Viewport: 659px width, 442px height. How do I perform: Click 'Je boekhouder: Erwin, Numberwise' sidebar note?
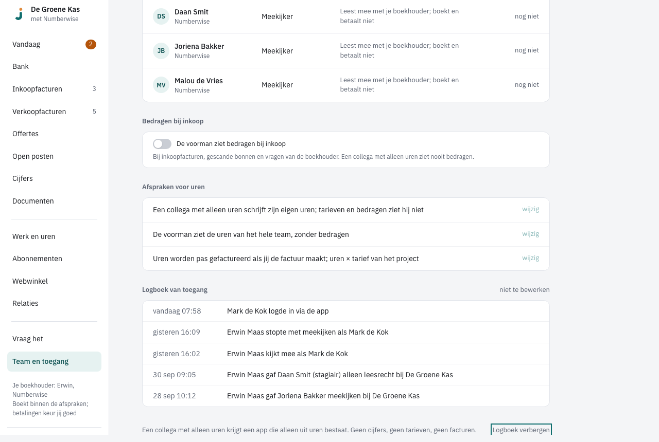tap(44, 390)
